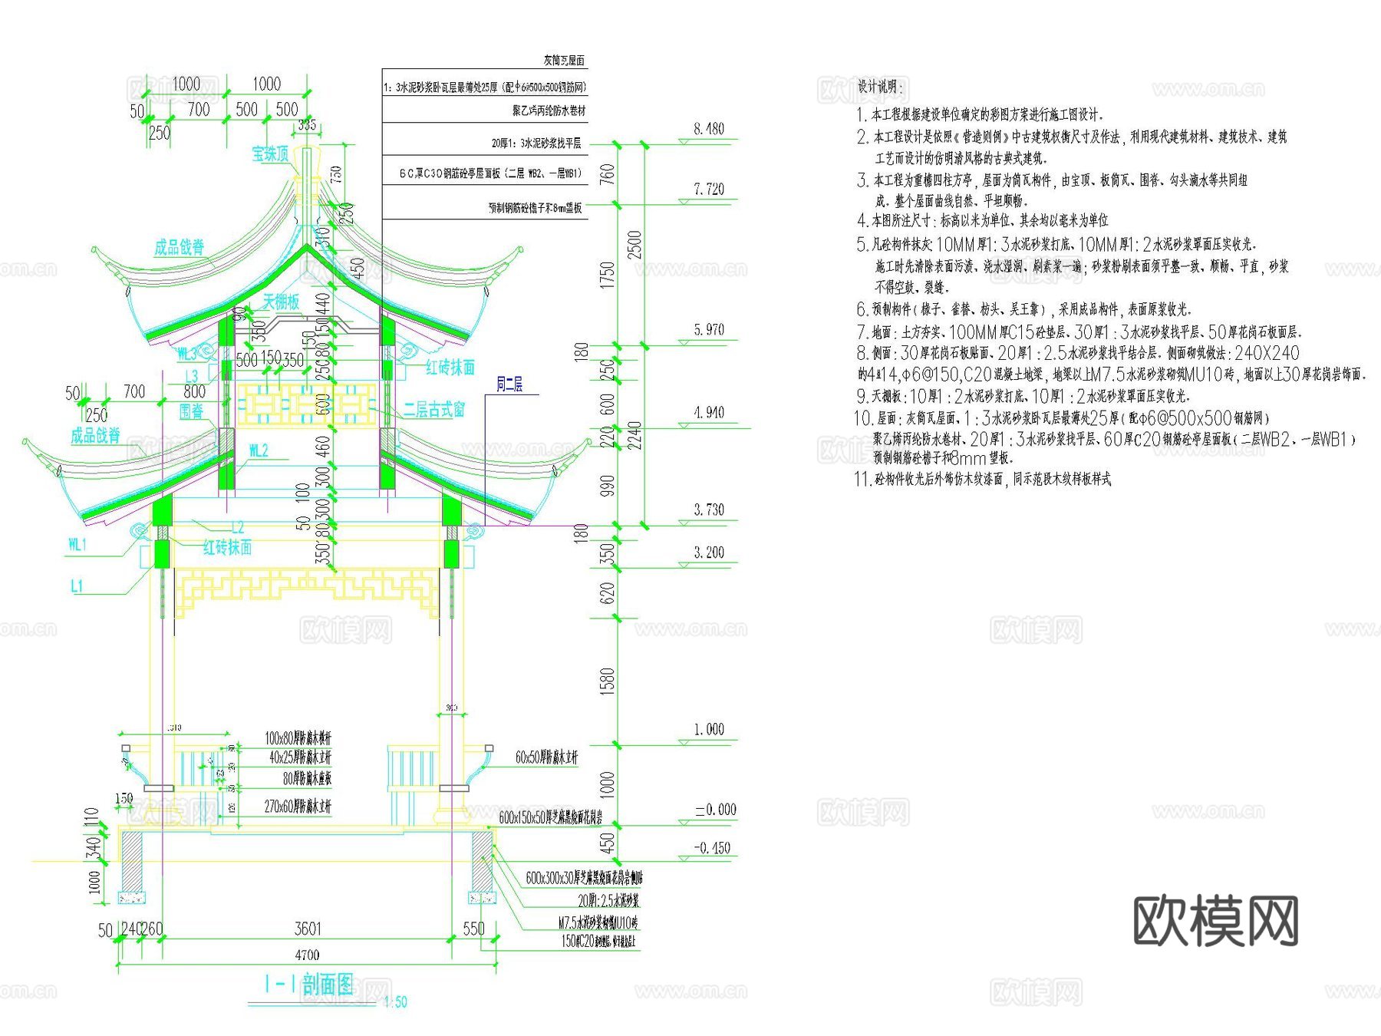
Task: Click the elevation value "4.940"
Action: click(709, 412)
